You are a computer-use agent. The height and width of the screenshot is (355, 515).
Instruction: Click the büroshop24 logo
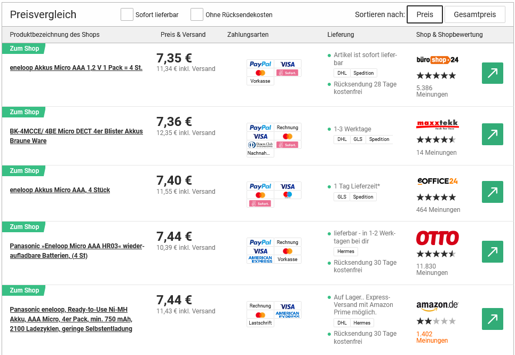click(437, 60)
